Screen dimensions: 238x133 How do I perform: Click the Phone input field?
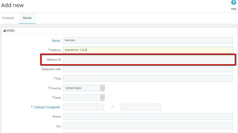pos(148,116)
